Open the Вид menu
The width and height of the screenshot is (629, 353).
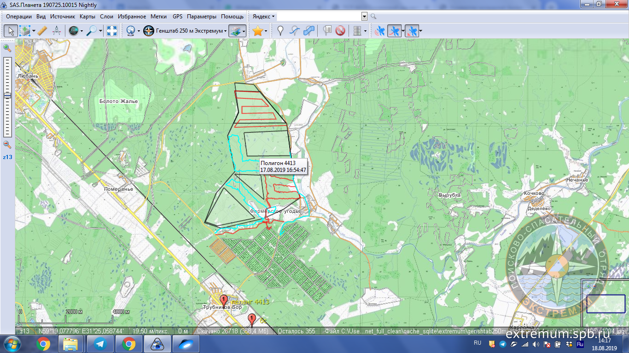click(41, 17)
